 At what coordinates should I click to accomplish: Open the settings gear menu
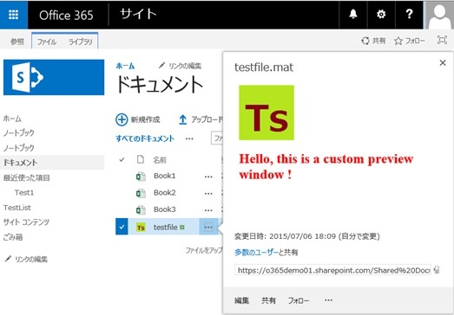[x=381, y=14]
